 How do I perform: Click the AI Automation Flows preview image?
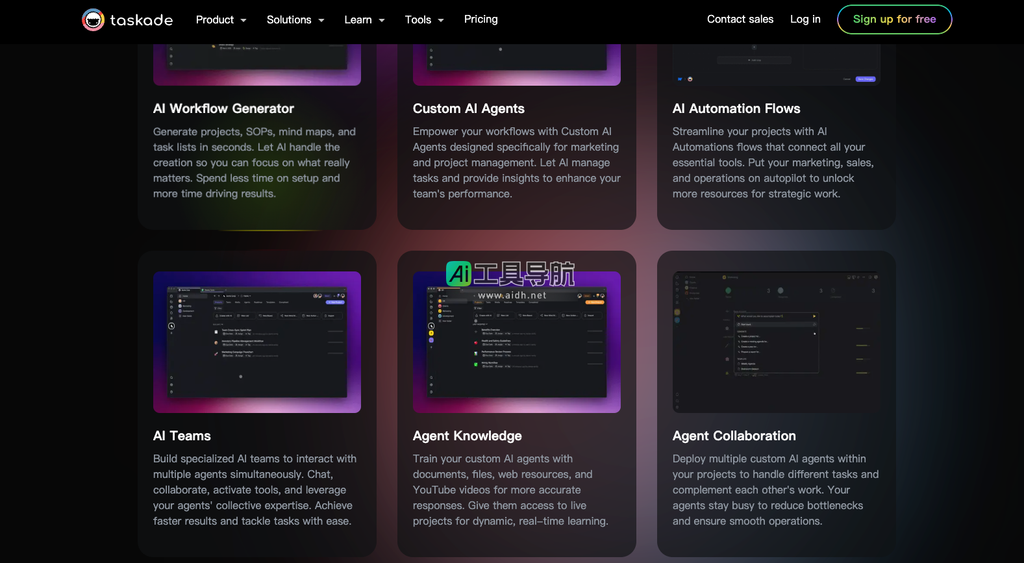point(776,65)
